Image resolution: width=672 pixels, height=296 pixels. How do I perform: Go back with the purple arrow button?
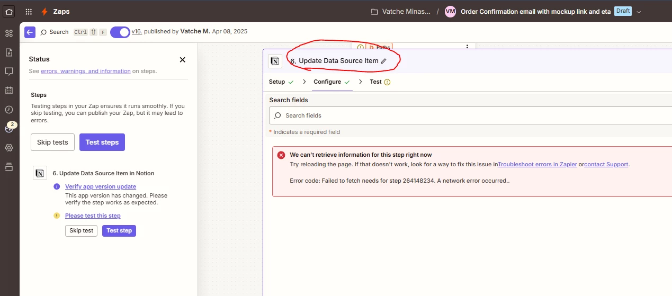[30, 32]
